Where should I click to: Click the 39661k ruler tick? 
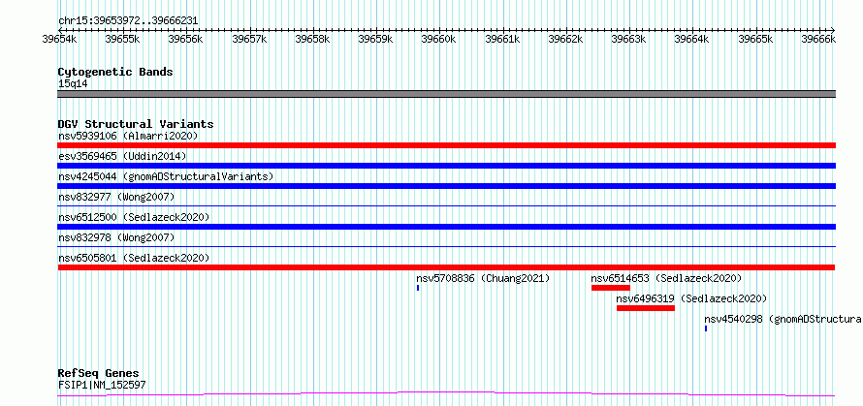point(502,39)
